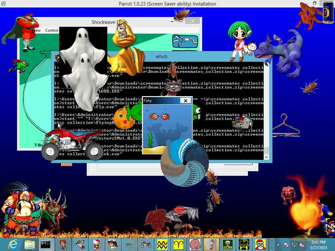Open the clock showing 8:42 PM
Viewport: 335px width, 251px height.
[319, 245]
